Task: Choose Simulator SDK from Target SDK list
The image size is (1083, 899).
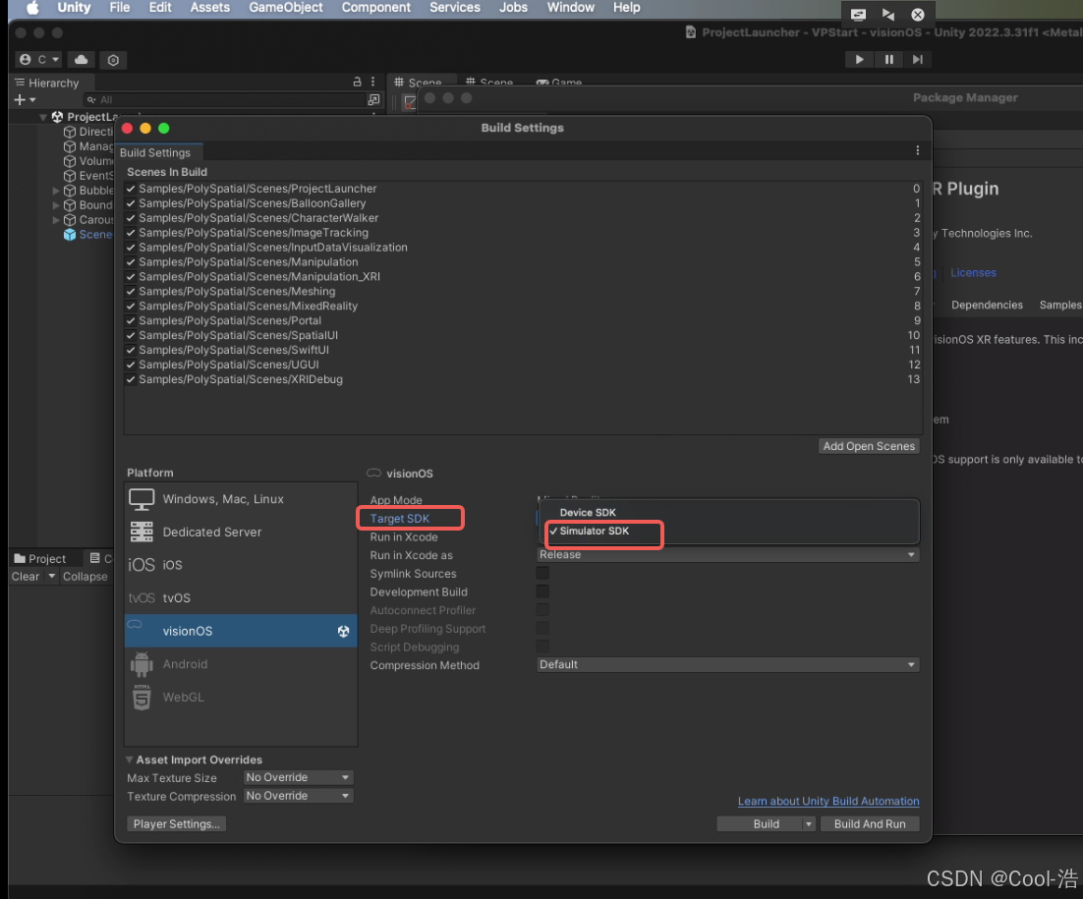Action: (594, 531)
